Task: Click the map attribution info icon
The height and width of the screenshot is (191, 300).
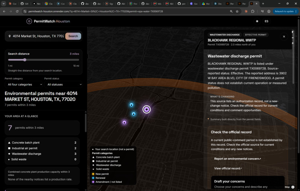Action: point(293,187)
